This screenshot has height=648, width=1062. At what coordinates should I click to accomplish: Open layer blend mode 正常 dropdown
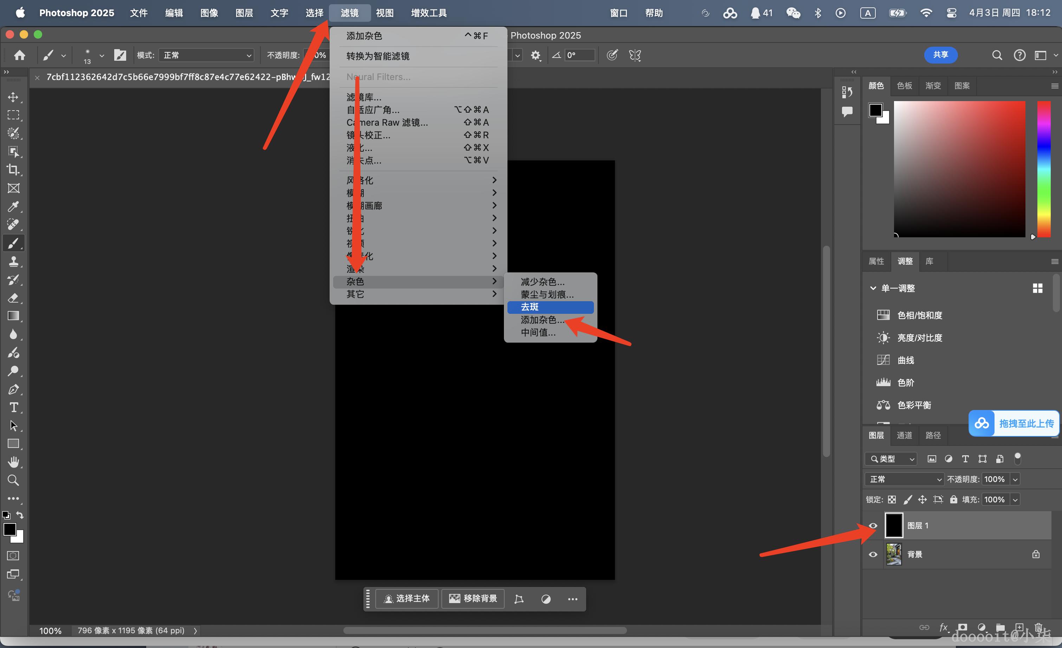tap(904, 479)
